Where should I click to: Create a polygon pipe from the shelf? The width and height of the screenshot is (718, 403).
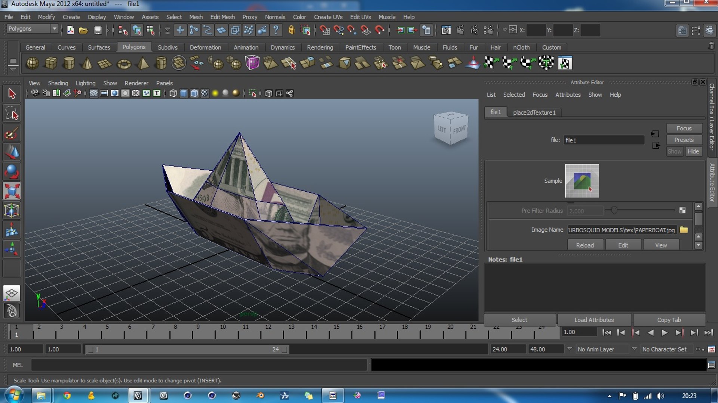[x=161, y=63]
